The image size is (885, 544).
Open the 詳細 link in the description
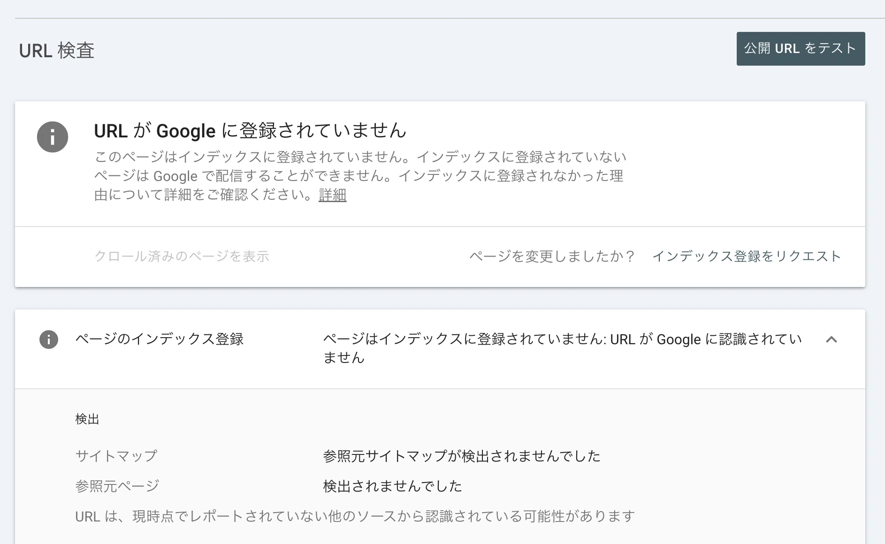point(332,195)
